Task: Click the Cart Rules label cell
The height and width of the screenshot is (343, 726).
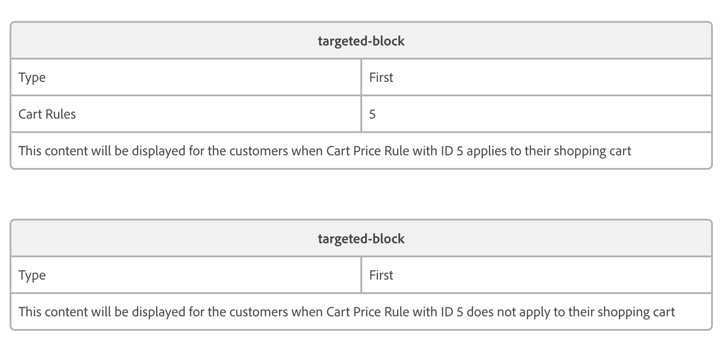Action: [x=47, y=114]
